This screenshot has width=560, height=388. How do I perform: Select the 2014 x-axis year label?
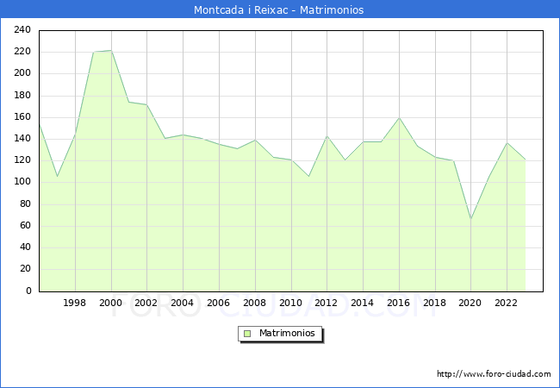click(x=363, y=303)
